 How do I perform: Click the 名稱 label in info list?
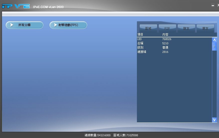click(x=140, y=43)
